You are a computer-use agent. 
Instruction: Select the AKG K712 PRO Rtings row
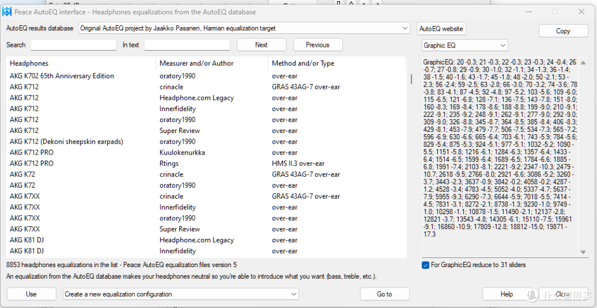coord(206,163)
